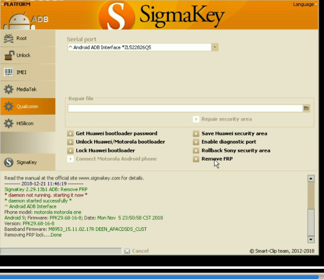Viewport: 324px width, 279px height.
Task: Click log scrollbar down arrow
Action: [x=311, y=239]
